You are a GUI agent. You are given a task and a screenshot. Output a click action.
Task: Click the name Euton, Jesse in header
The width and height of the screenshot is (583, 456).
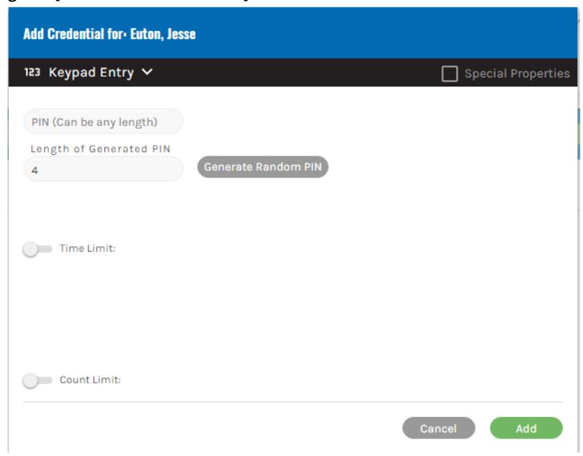(x=163, y=34)
